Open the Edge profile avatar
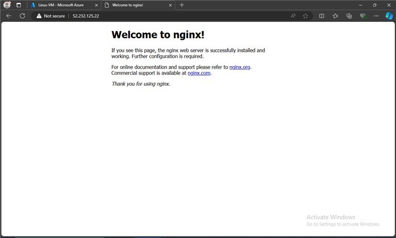The height and width of the screenshot is (238, 396). pyautogui.click(x=7, y=5)
